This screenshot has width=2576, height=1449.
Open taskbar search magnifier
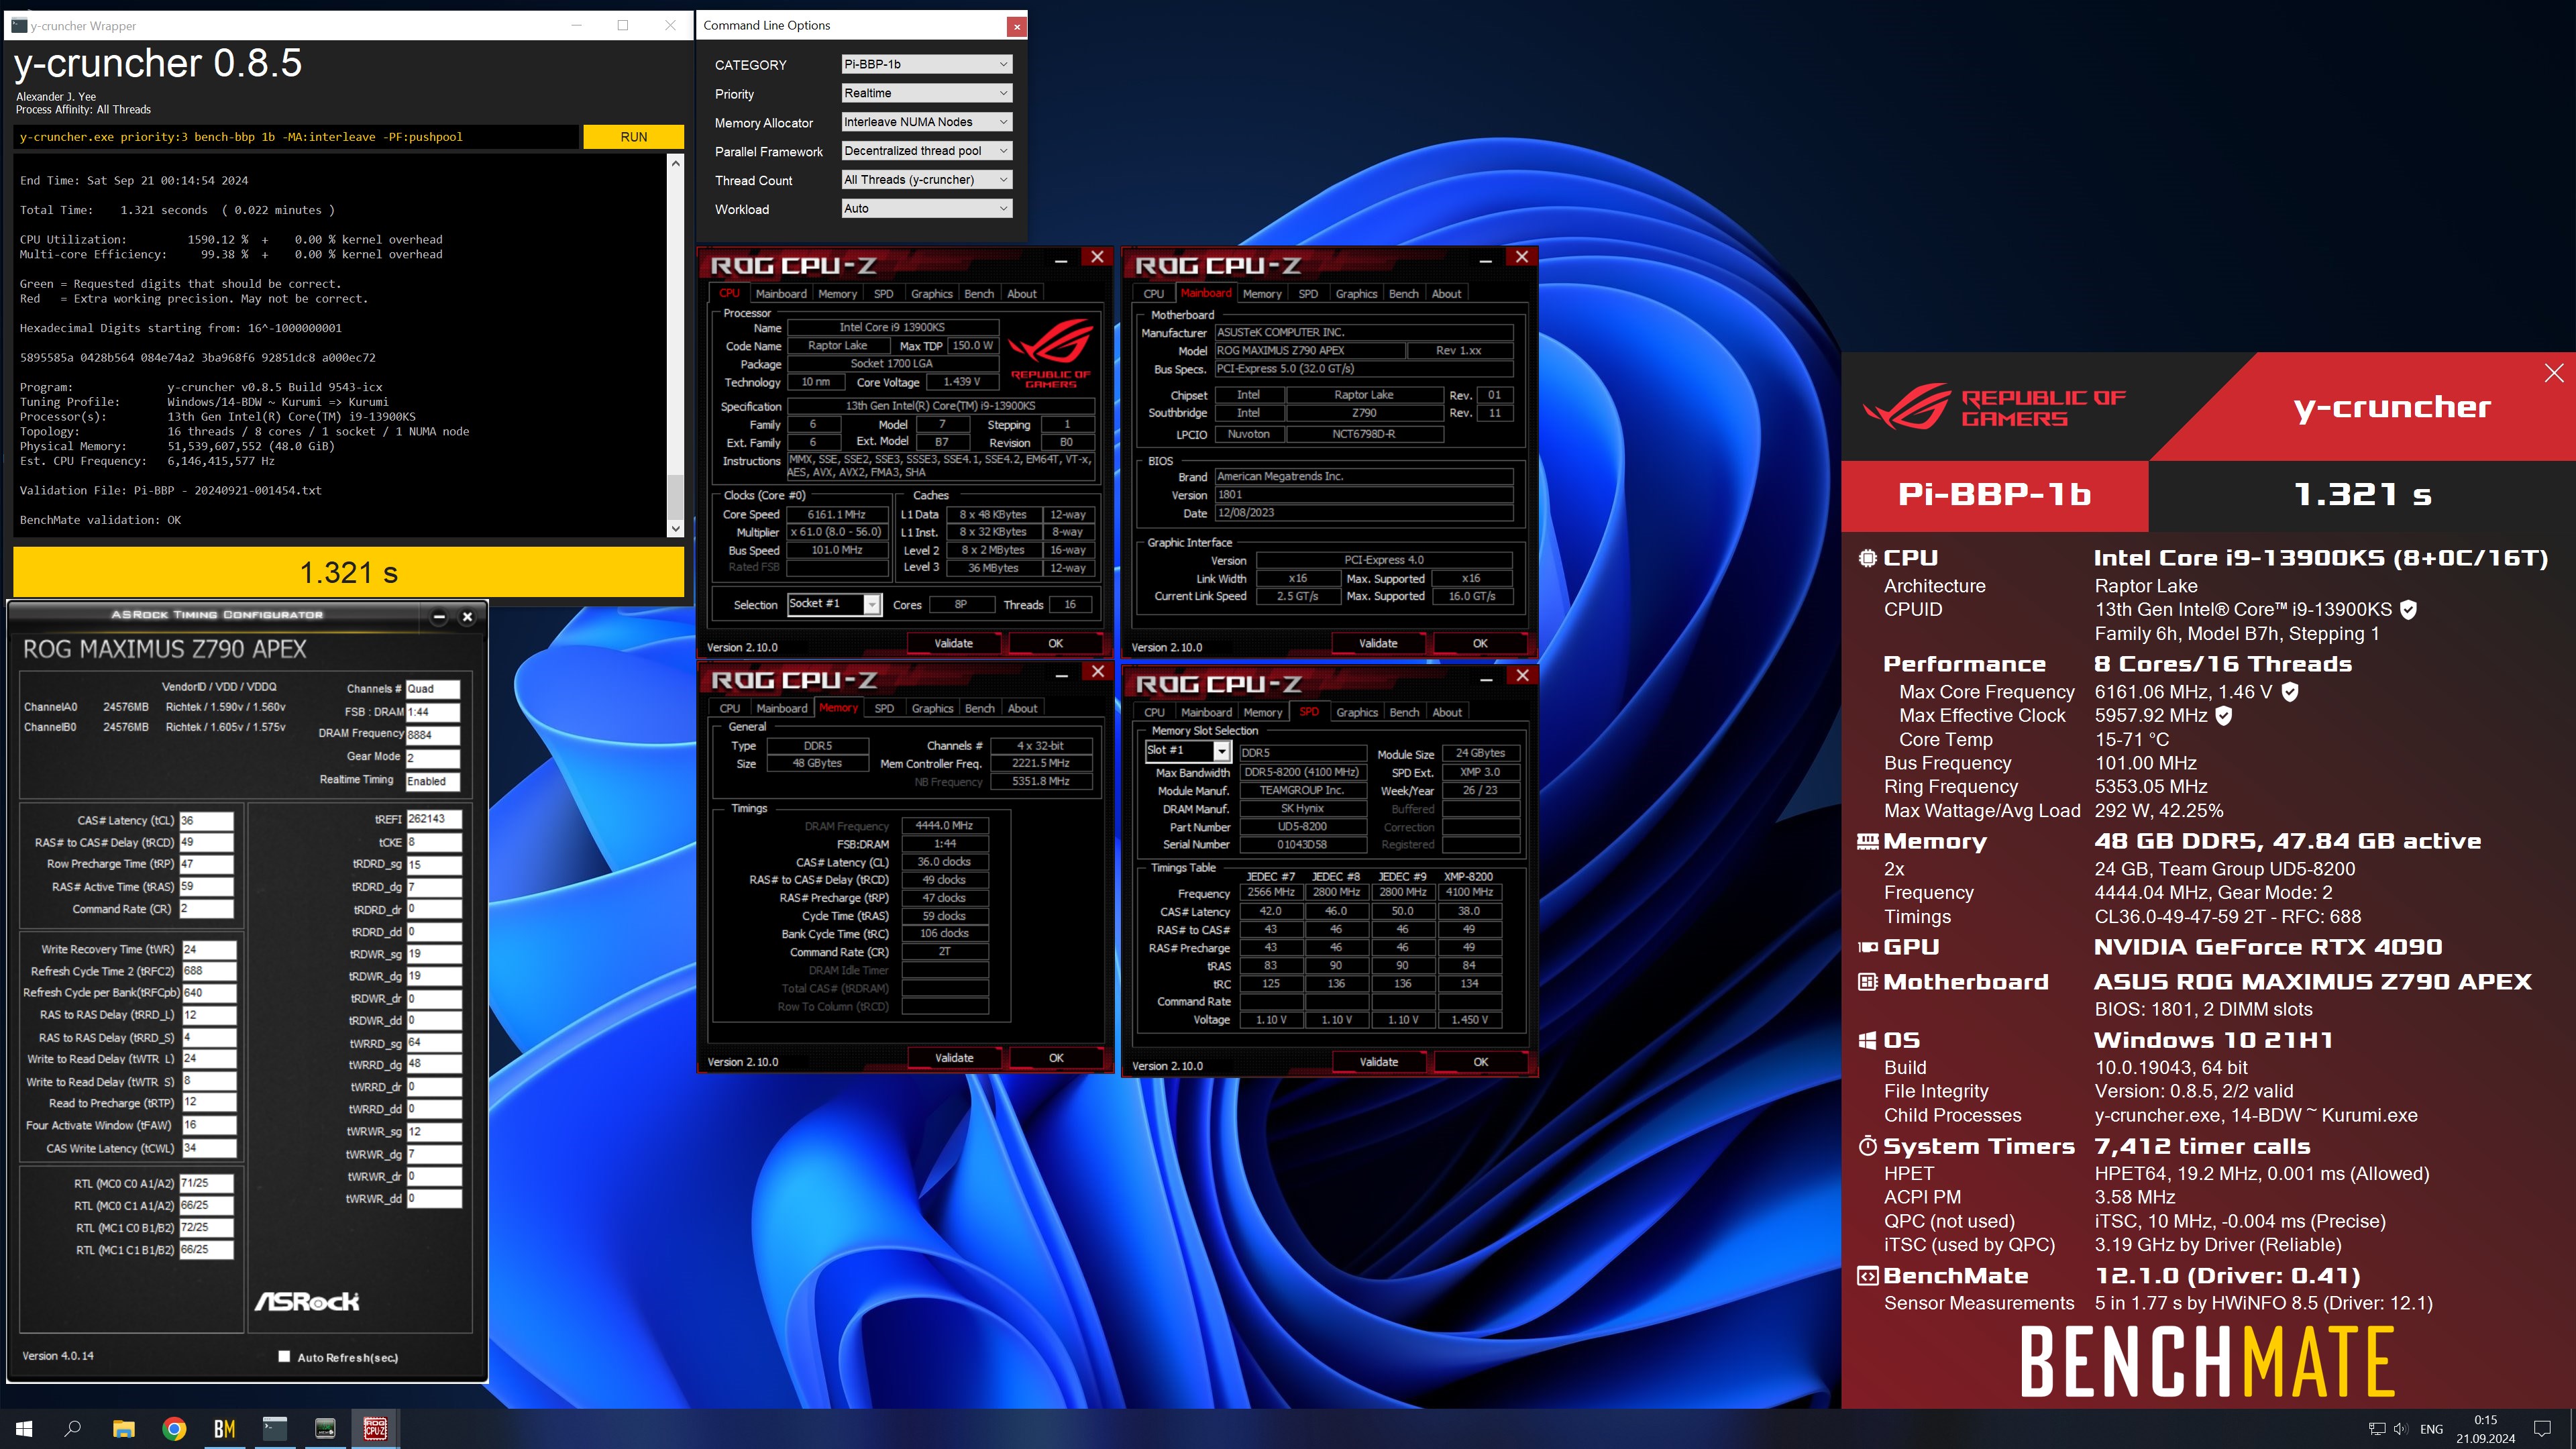click(x=73, y=1429)
